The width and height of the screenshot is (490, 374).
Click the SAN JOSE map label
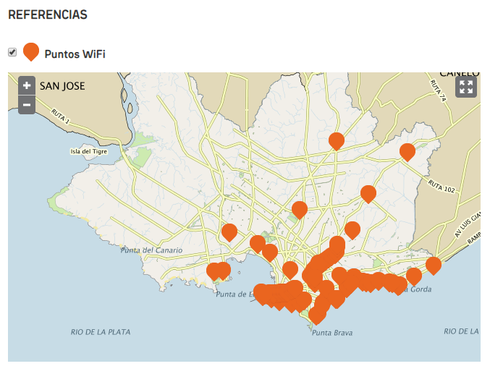(62, 86)
